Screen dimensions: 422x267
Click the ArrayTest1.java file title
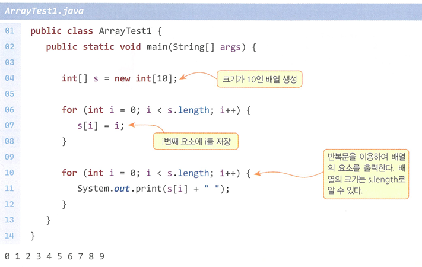(x=44, y=11)
